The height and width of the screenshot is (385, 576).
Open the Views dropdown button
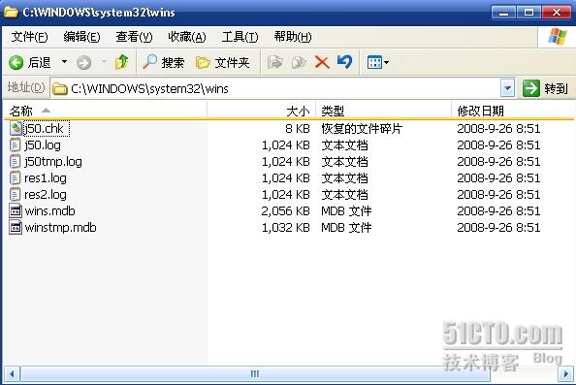pyautogui.click(x=378, y=62)
